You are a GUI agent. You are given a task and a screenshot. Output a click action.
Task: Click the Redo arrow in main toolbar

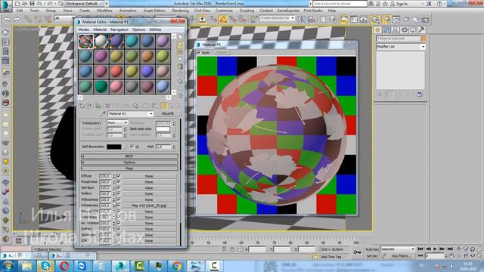tap(17, 19)
